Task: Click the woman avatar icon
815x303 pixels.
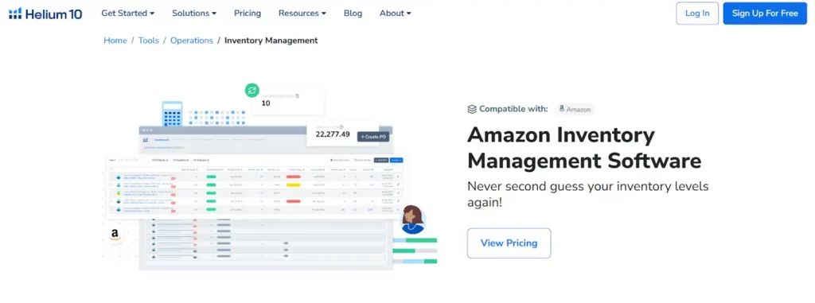Action: (x=414, y=219)
